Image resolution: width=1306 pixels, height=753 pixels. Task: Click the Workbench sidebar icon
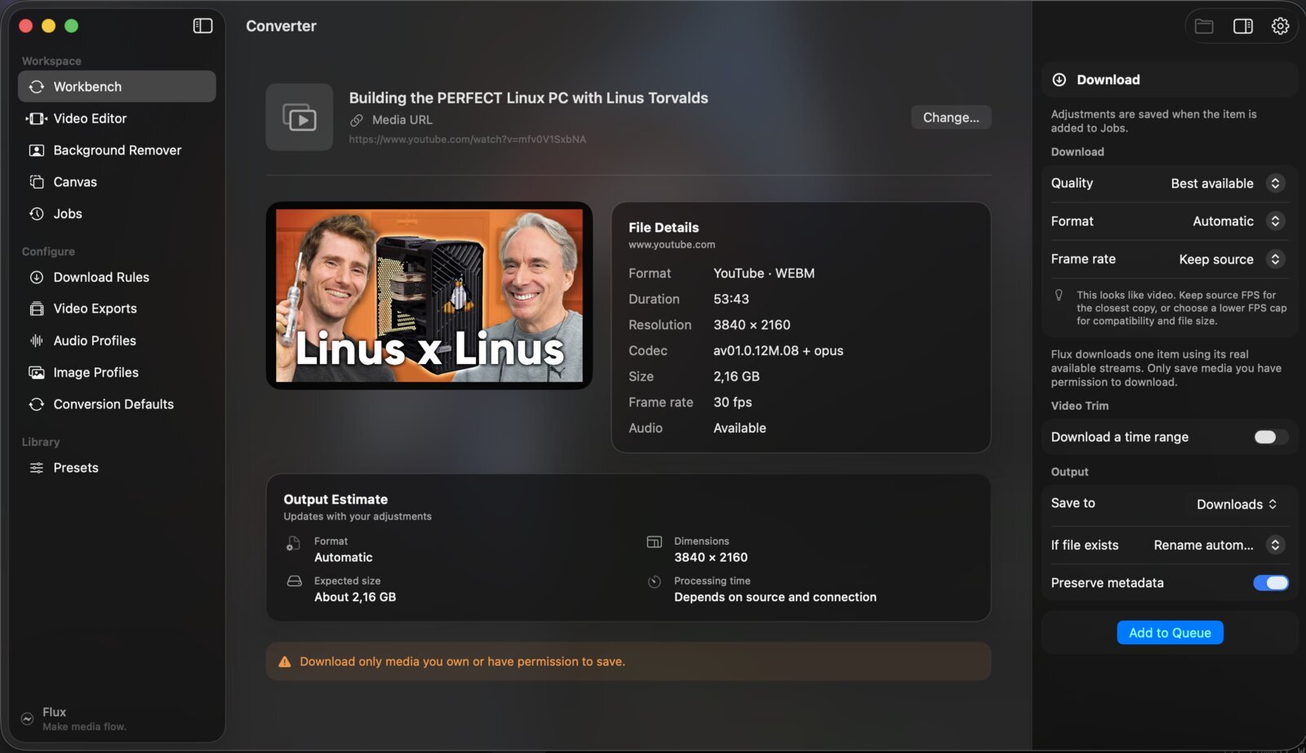[x=37, y=87]
